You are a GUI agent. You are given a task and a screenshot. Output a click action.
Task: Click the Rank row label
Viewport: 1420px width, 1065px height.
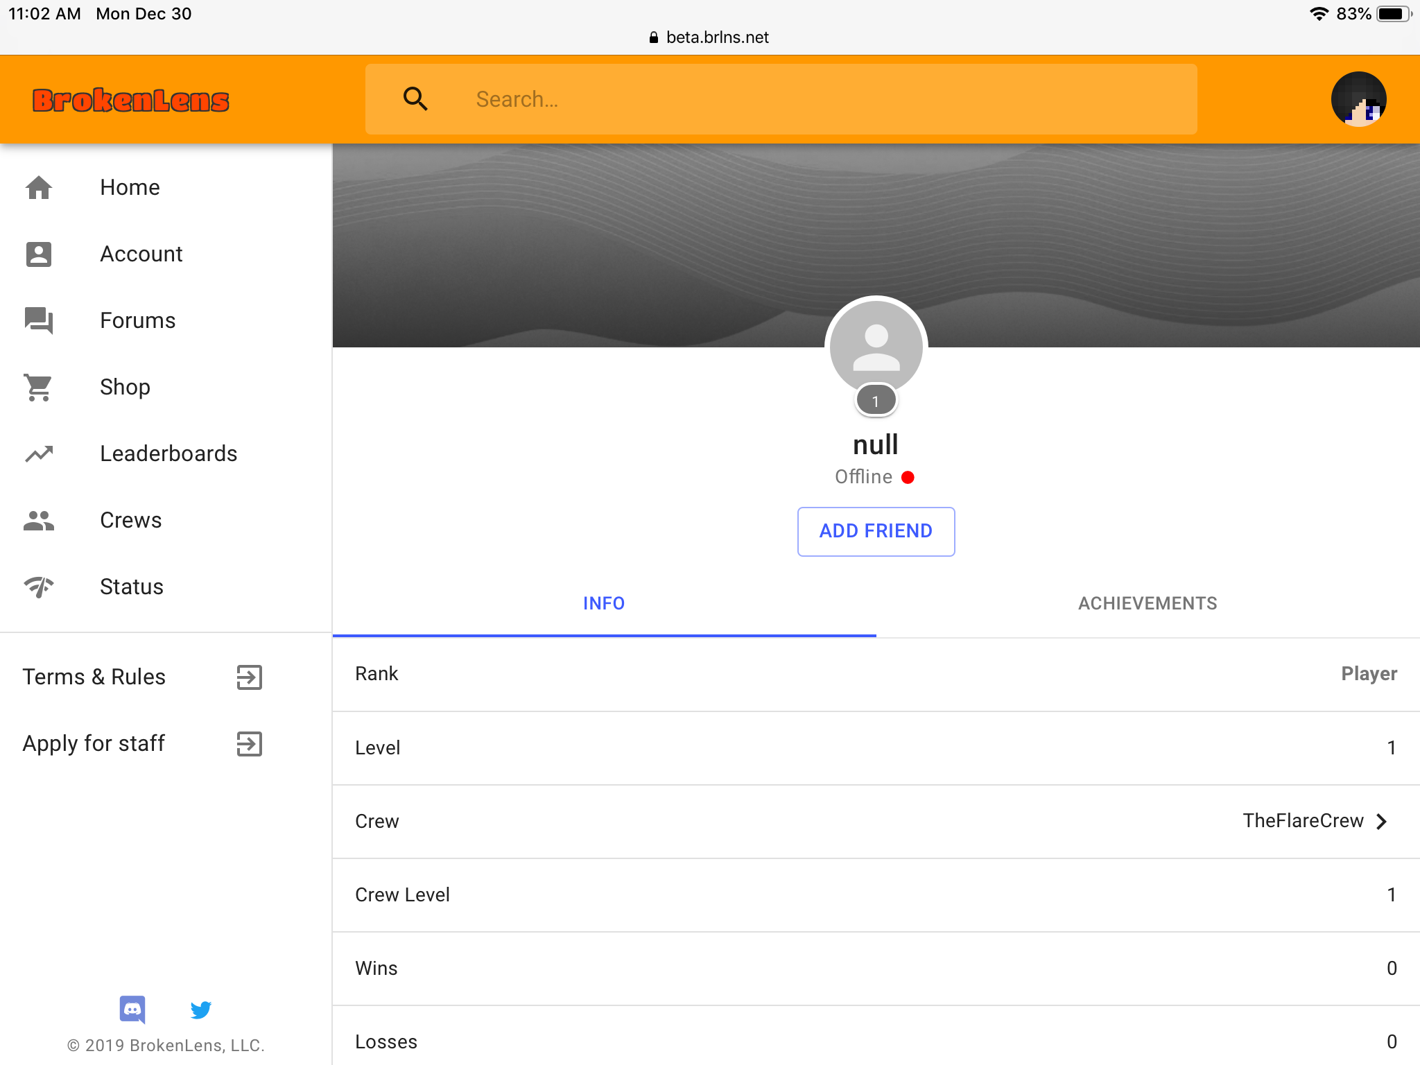(x=376, y=674)
